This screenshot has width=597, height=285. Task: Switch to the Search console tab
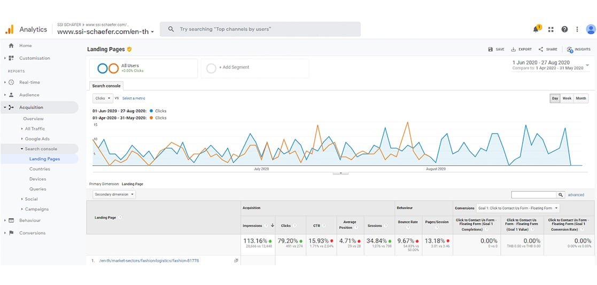coord(106,86)
